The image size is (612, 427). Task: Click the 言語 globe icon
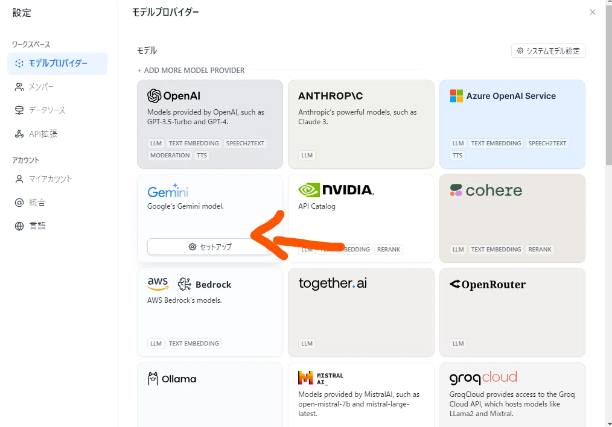tap(19, 226)
